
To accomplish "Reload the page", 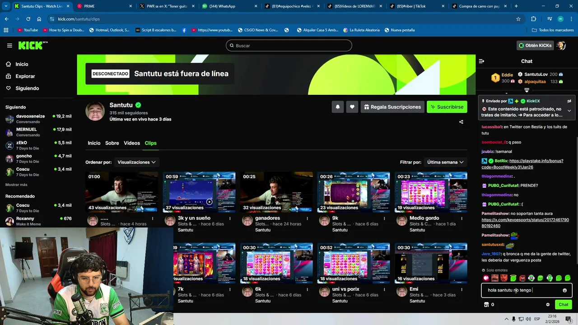I will 28,19.
